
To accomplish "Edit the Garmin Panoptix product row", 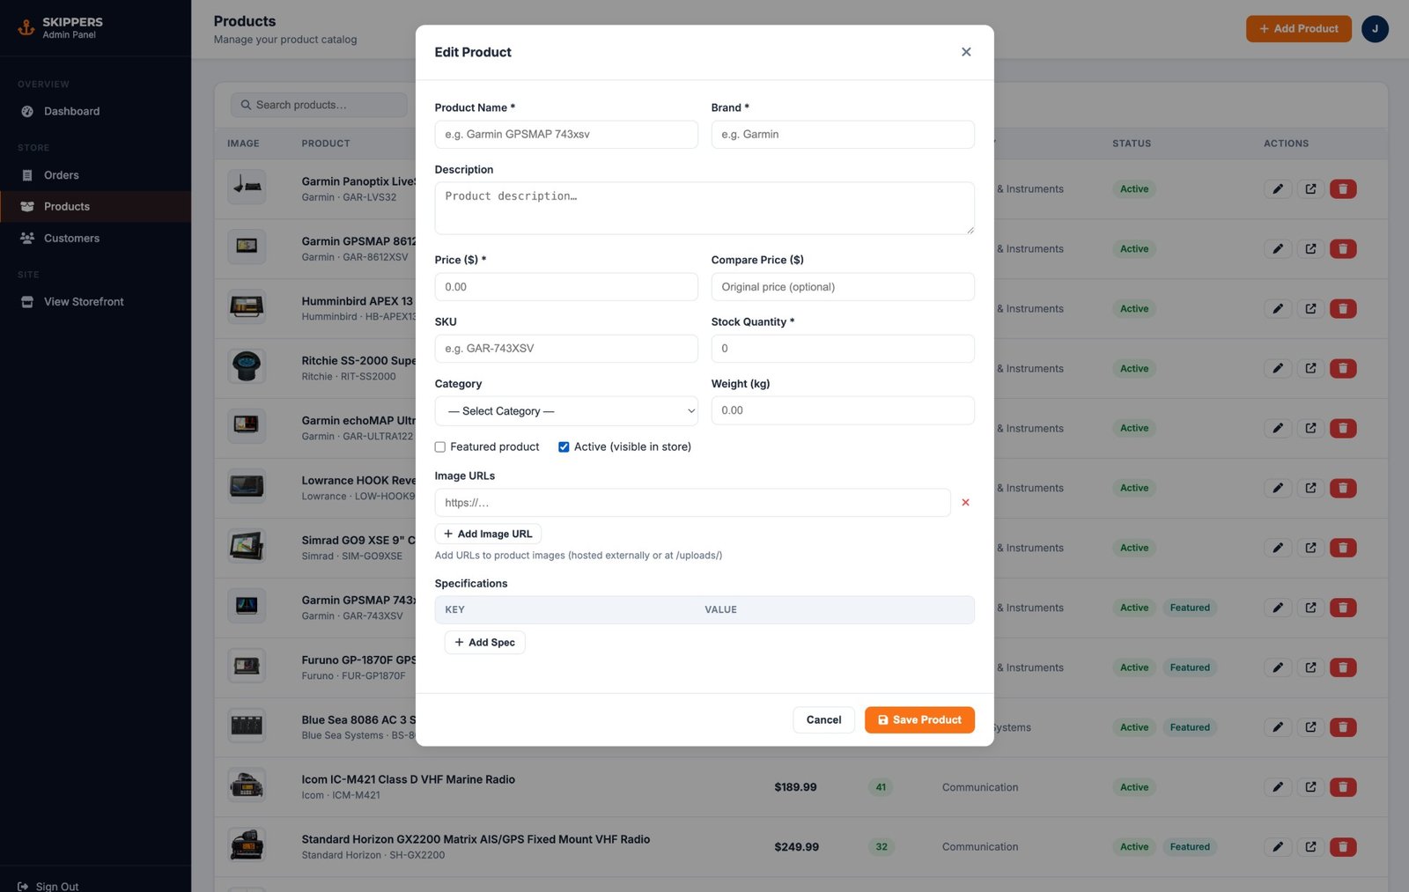I will [x=1278, y=189].
